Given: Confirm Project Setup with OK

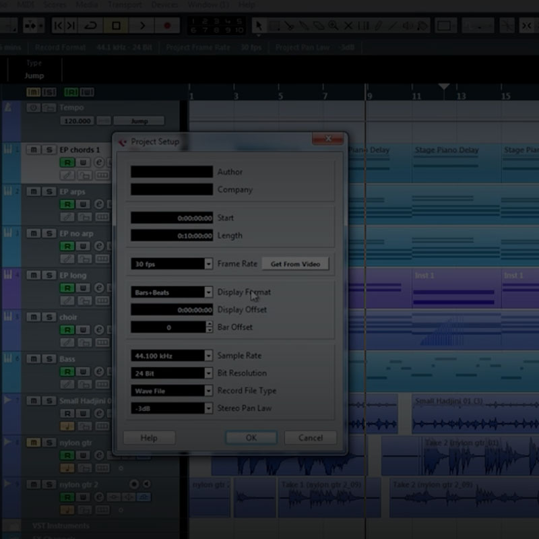Looking at the screenshot, I should click(x=251, y=437).
